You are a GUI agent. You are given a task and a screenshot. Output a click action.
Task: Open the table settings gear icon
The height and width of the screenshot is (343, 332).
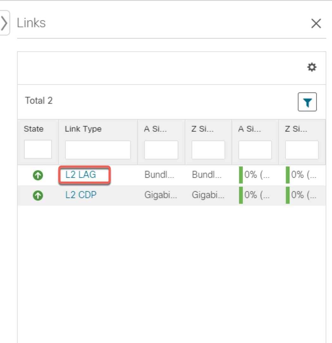click(x=312, y=67)
